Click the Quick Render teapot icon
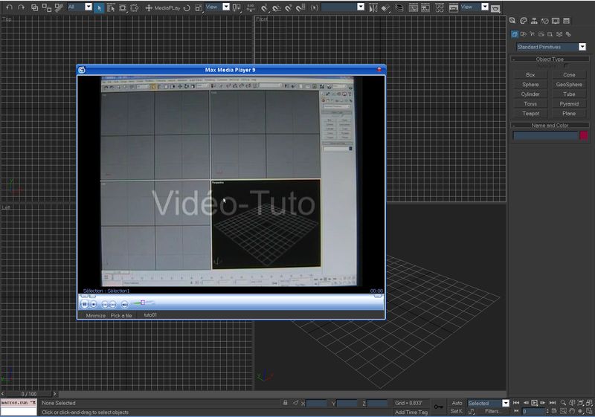This screenshot has width=595, height=417. 495,8
